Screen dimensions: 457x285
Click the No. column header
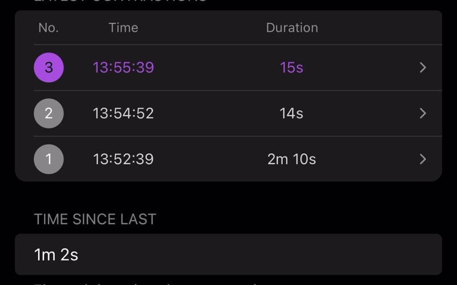click(49, 27)
